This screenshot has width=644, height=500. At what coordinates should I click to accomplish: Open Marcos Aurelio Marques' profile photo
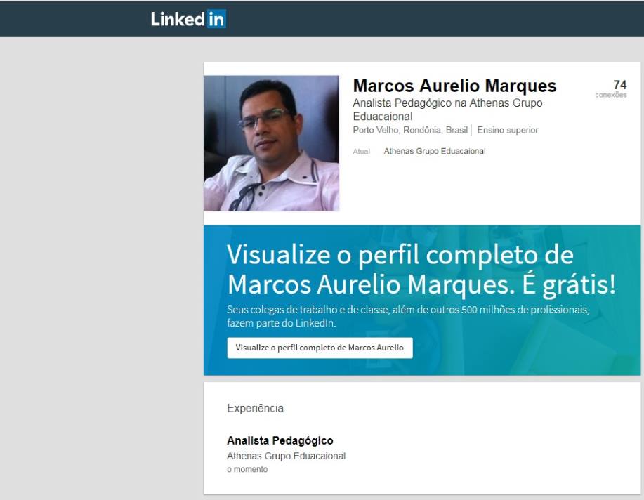272,143
